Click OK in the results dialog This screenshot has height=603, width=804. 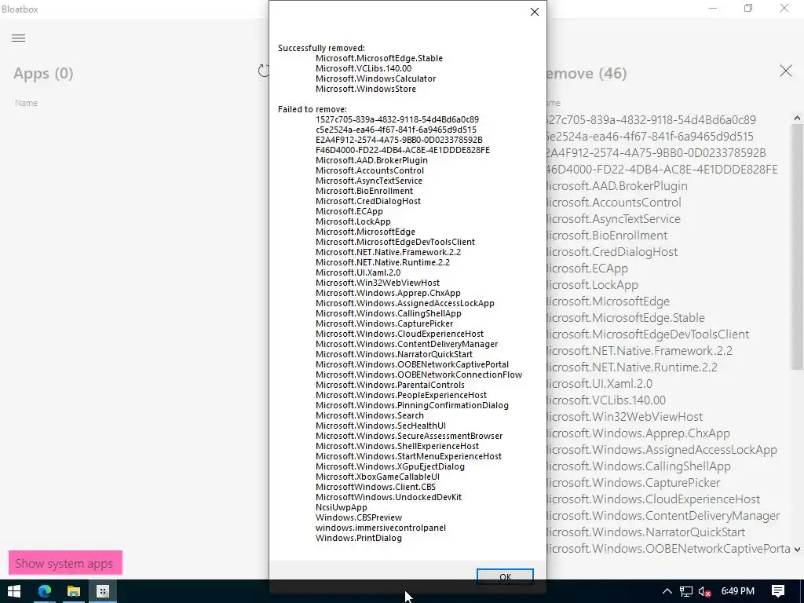click(505, 576)
